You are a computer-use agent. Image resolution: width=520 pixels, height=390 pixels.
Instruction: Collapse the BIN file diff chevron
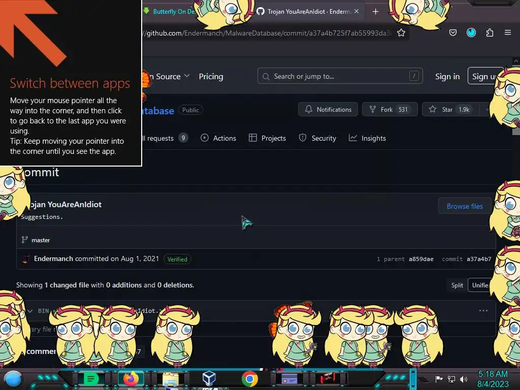point(30,311)
